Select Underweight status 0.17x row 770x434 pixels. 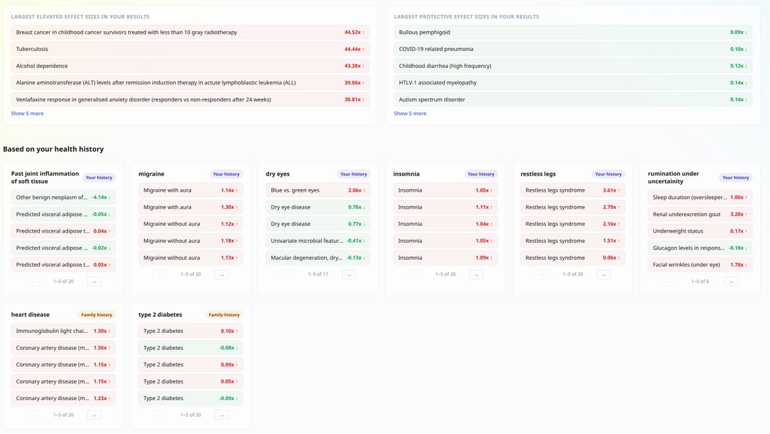coord(700,231)
